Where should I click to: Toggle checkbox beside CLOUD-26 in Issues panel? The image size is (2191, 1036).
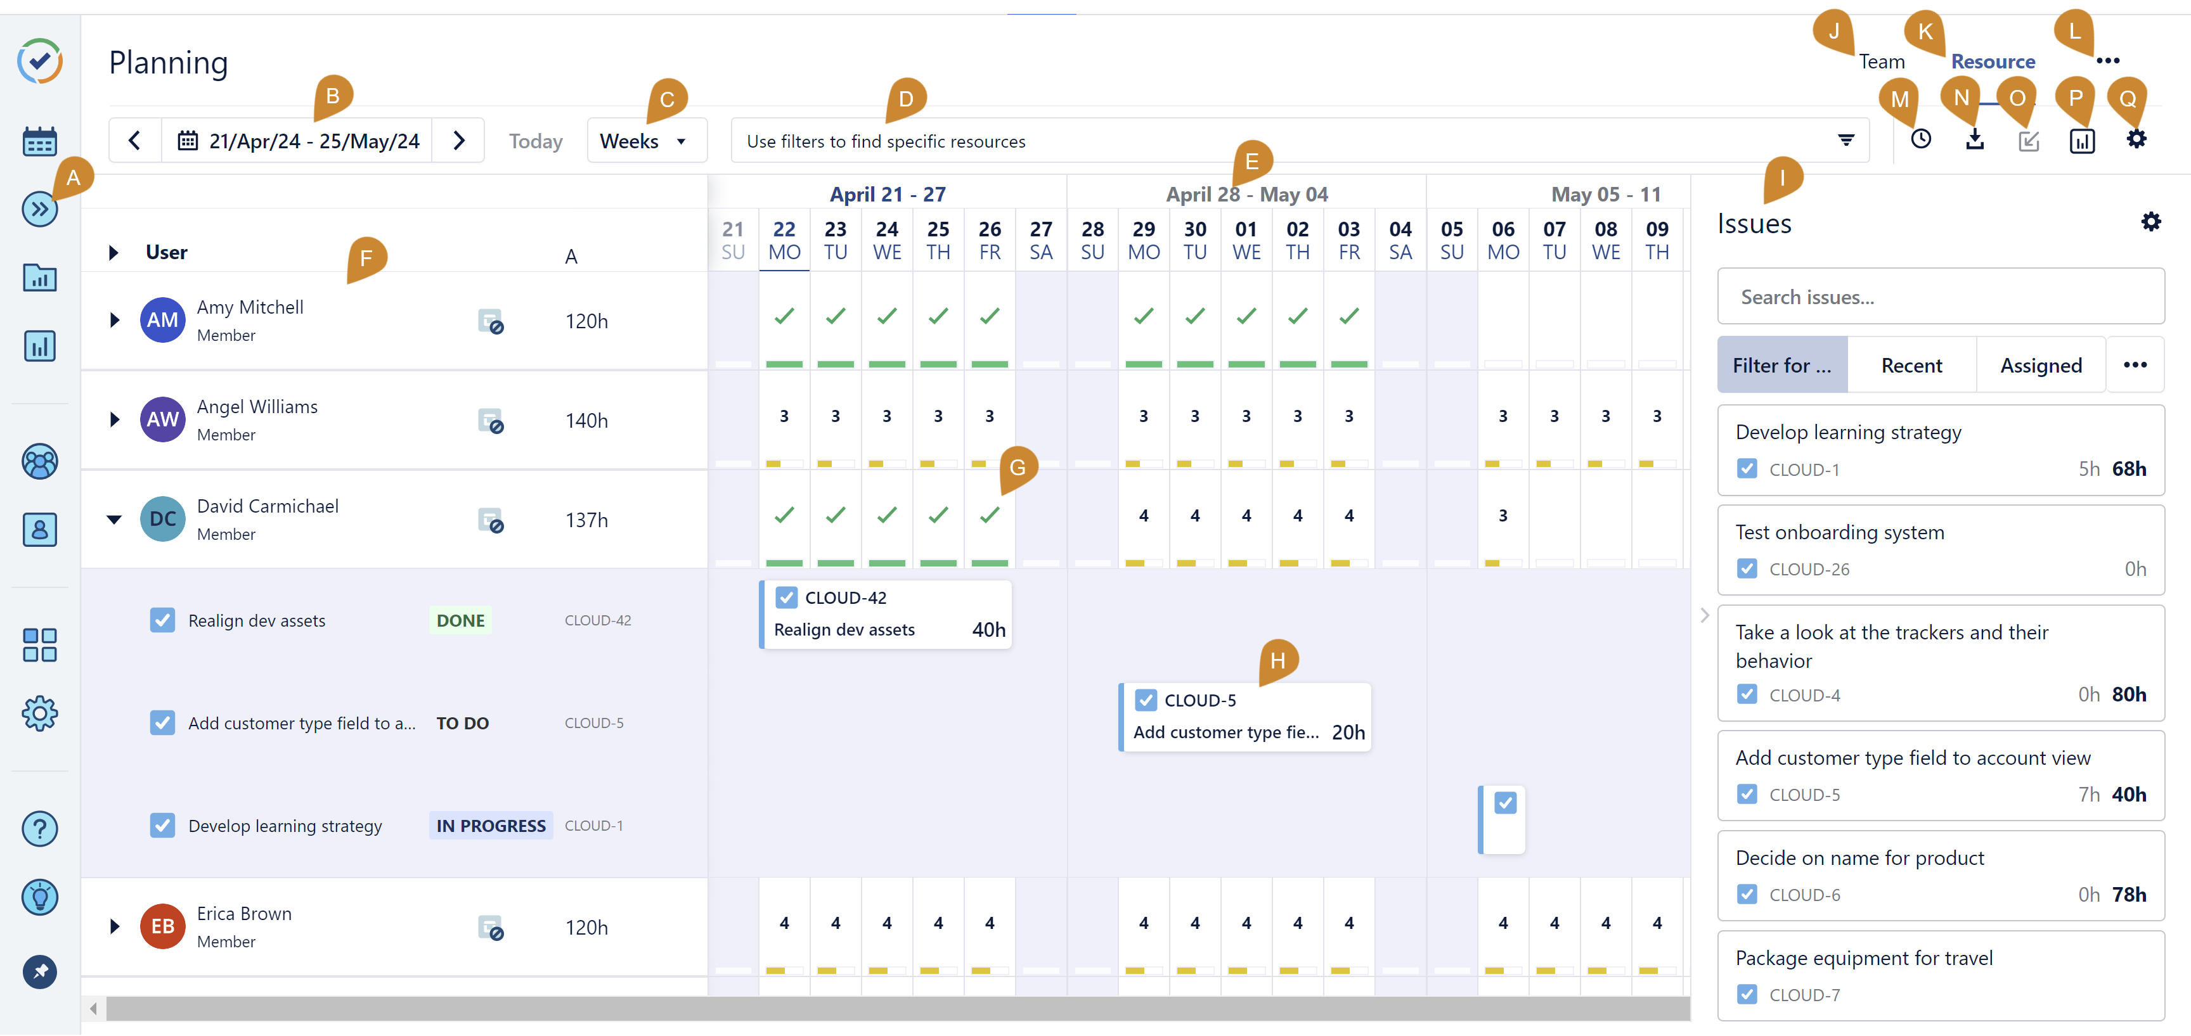(1747, 568)
